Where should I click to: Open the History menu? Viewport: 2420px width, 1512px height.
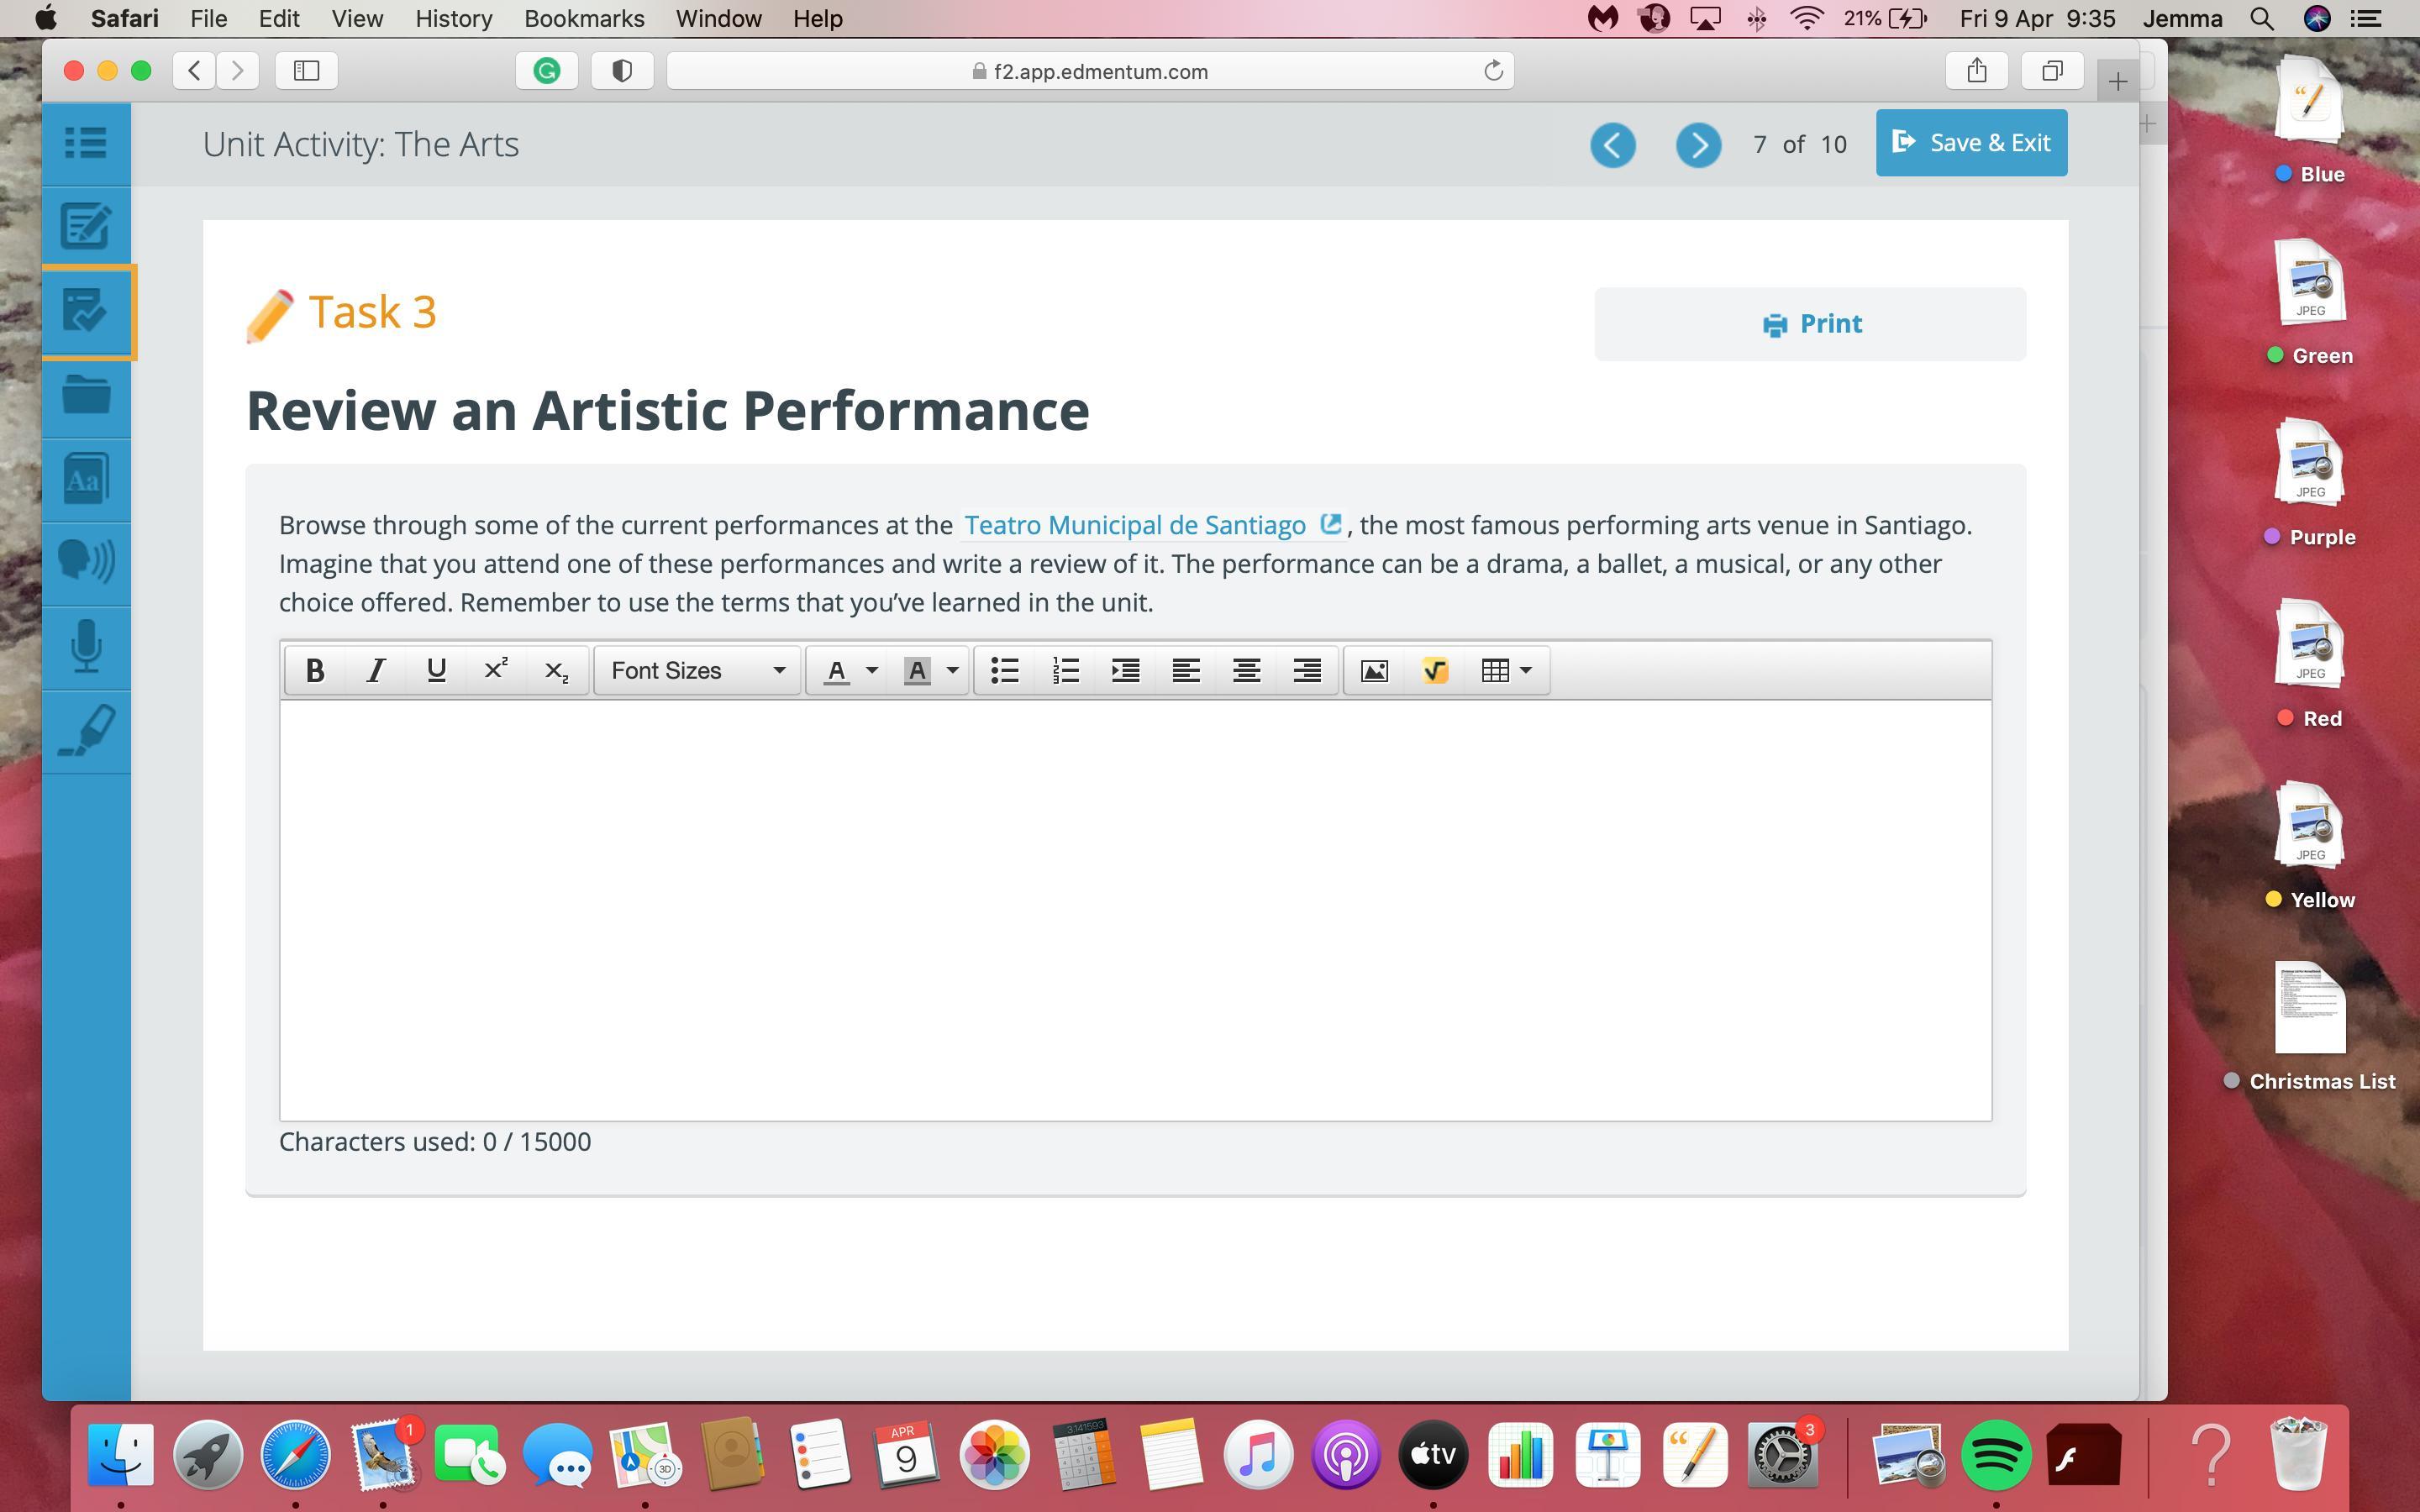[x=453, y=19]
